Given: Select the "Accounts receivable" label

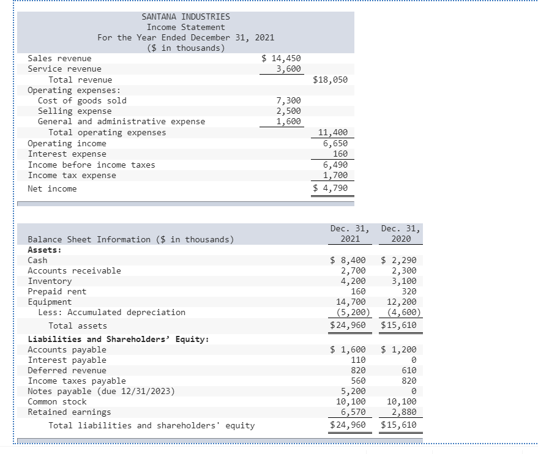Looking at the screenshot, I should pyautogui.click(x=74, y=271).
